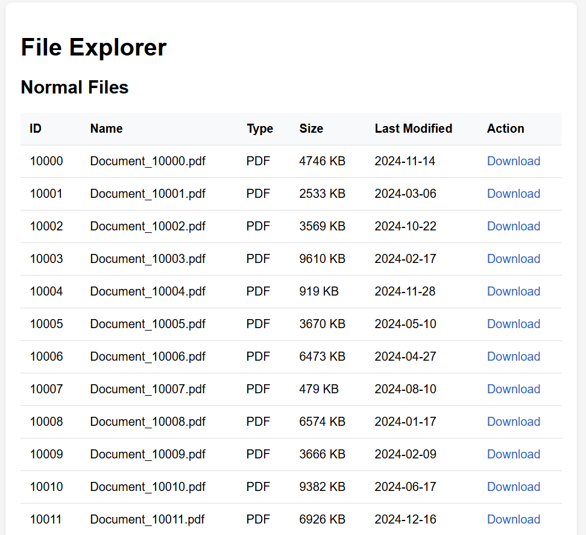Click the size value 4746 KB
Viewport: 586px width, 535px height.
pyautogui.click(x=322, y=161)
